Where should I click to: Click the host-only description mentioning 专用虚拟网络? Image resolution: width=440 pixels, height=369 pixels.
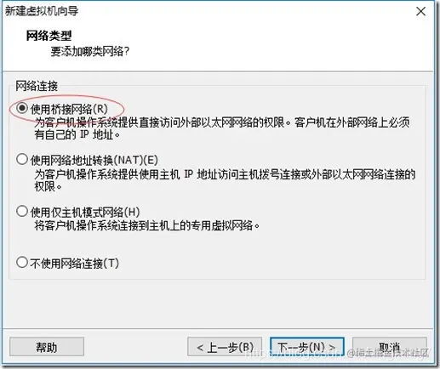(x=147, y=225)
